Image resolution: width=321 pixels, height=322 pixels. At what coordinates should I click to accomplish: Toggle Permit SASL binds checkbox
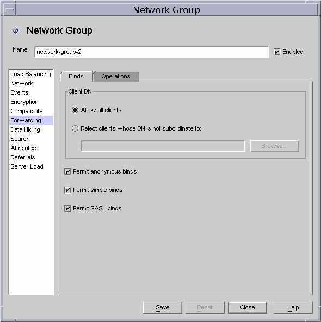point(67,208)
